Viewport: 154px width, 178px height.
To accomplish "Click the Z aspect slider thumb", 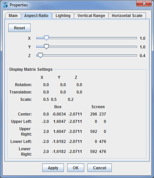I will click(40, 55).
